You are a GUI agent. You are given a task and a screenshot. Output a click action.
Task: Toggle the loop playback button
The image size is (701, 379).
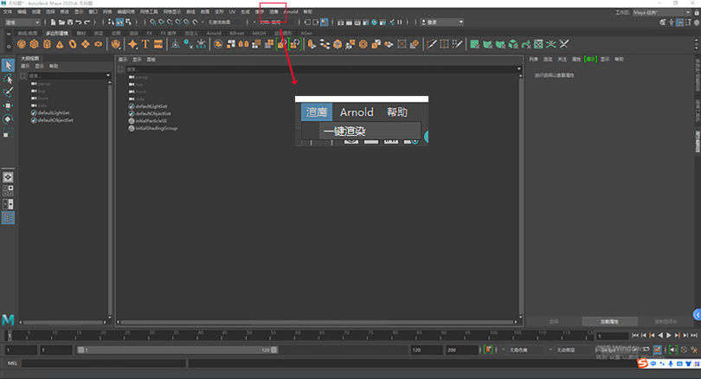[x=646, y=350]
